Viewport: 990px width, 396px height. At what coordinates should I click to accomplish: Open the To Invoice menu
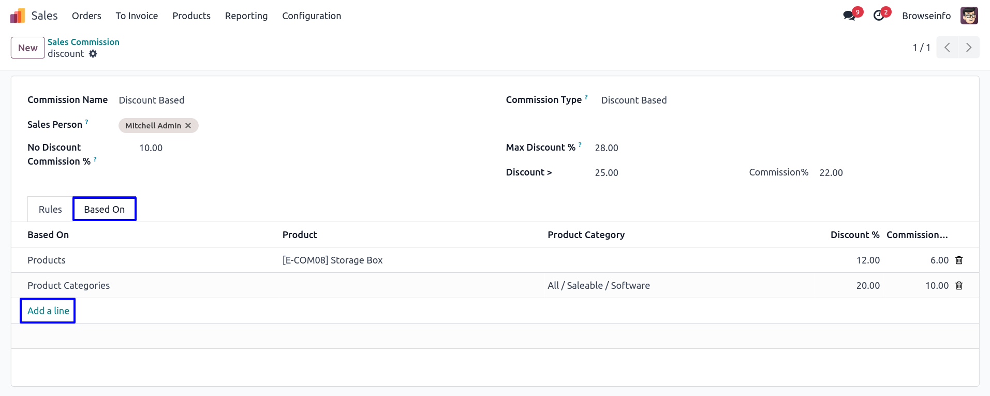[137, 16]
